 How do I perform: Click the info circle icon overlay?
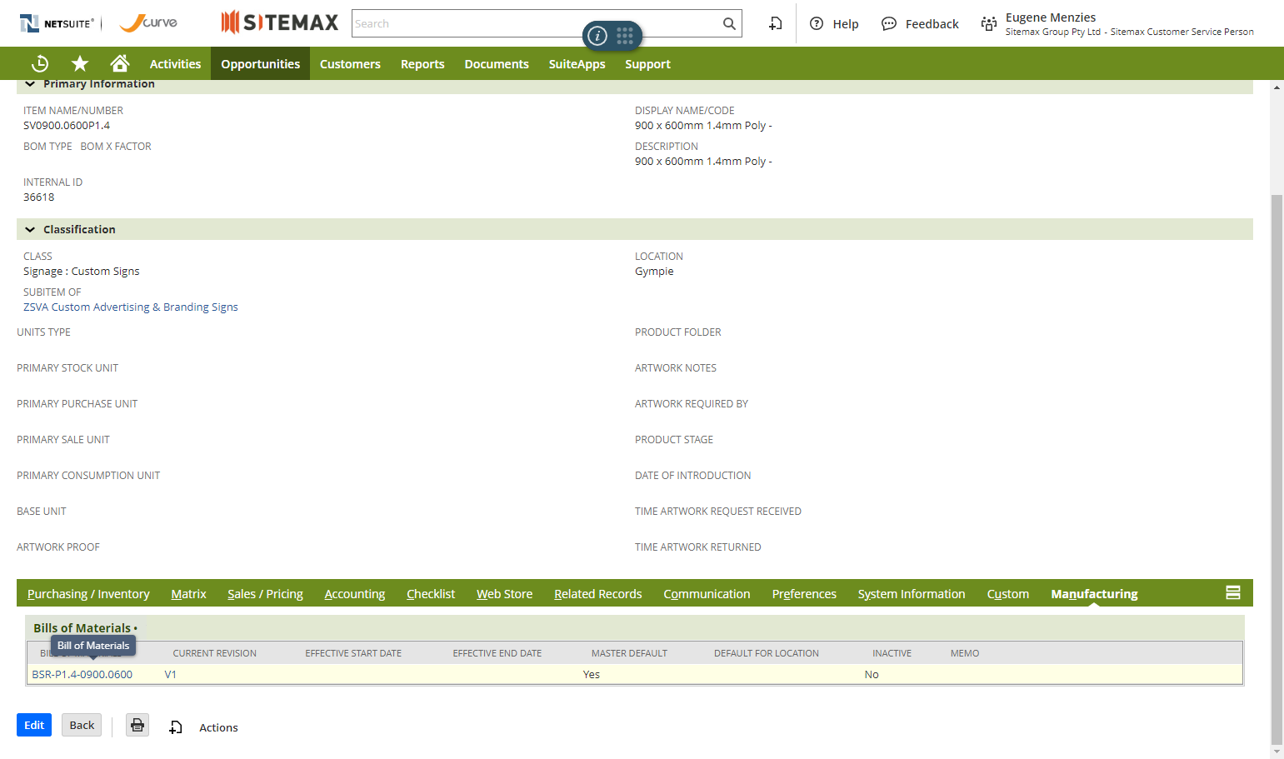pyautogui.click(x=597, y=36)
